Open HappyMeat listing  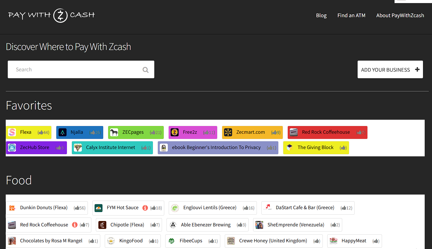(x=354, y=241)
